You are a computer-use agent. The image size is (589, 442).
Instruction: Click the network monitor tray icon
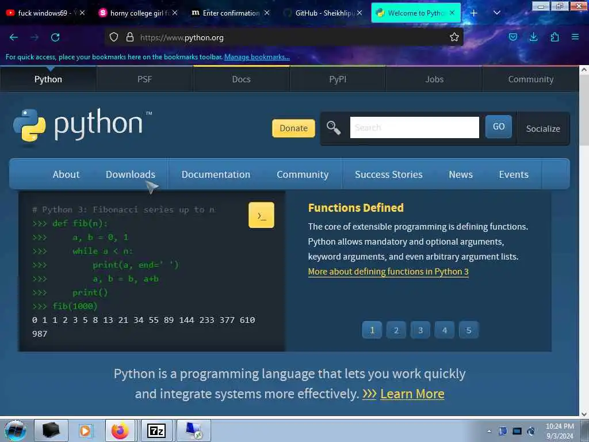point(517,431)
